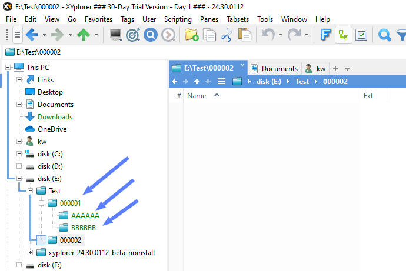Click the blue Find/Preview magnifier circle icon
The image size is (406, 271).
tap(151, 35)
